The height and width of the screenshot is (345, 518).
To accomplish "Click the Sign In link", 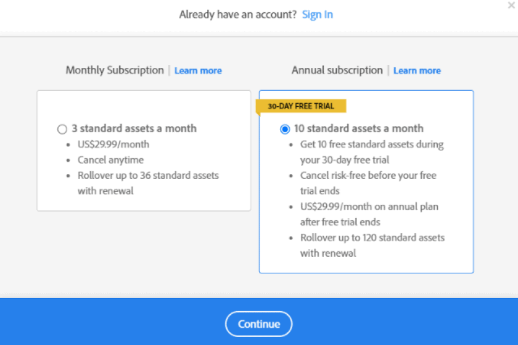I will 317,14.
